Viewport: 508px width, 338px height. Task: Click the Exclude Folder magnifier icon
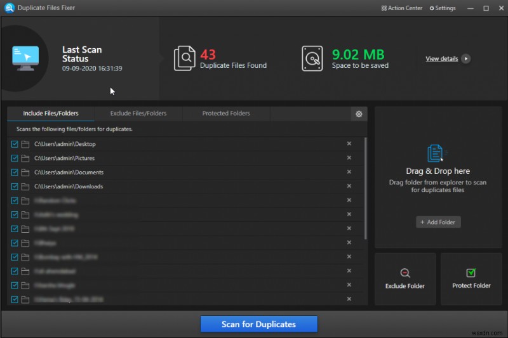[405, 273]
